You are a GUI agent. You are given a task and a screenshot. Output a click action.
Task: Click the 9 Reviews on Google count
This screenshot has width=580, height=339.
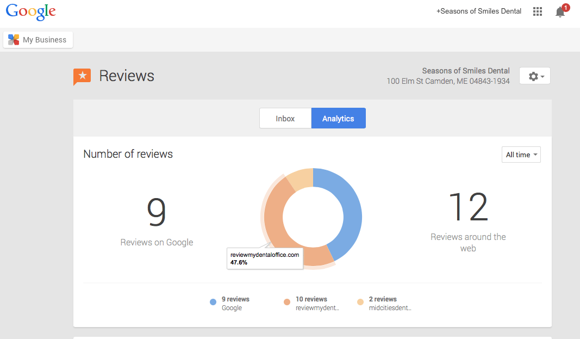click(157, 212)
